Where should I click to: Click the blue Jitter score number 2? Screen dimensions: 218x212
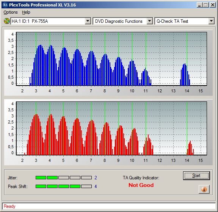click(96, 177)
